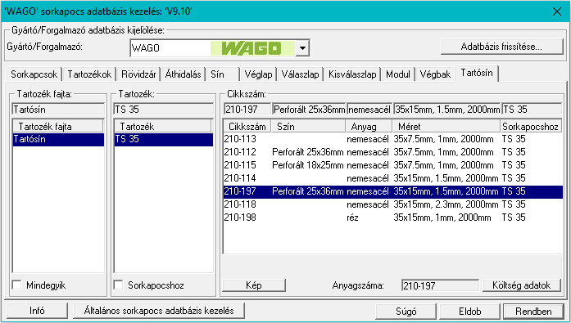The image size is (571, 323).
Task: Open the Véglap tab
Action: 258,74
